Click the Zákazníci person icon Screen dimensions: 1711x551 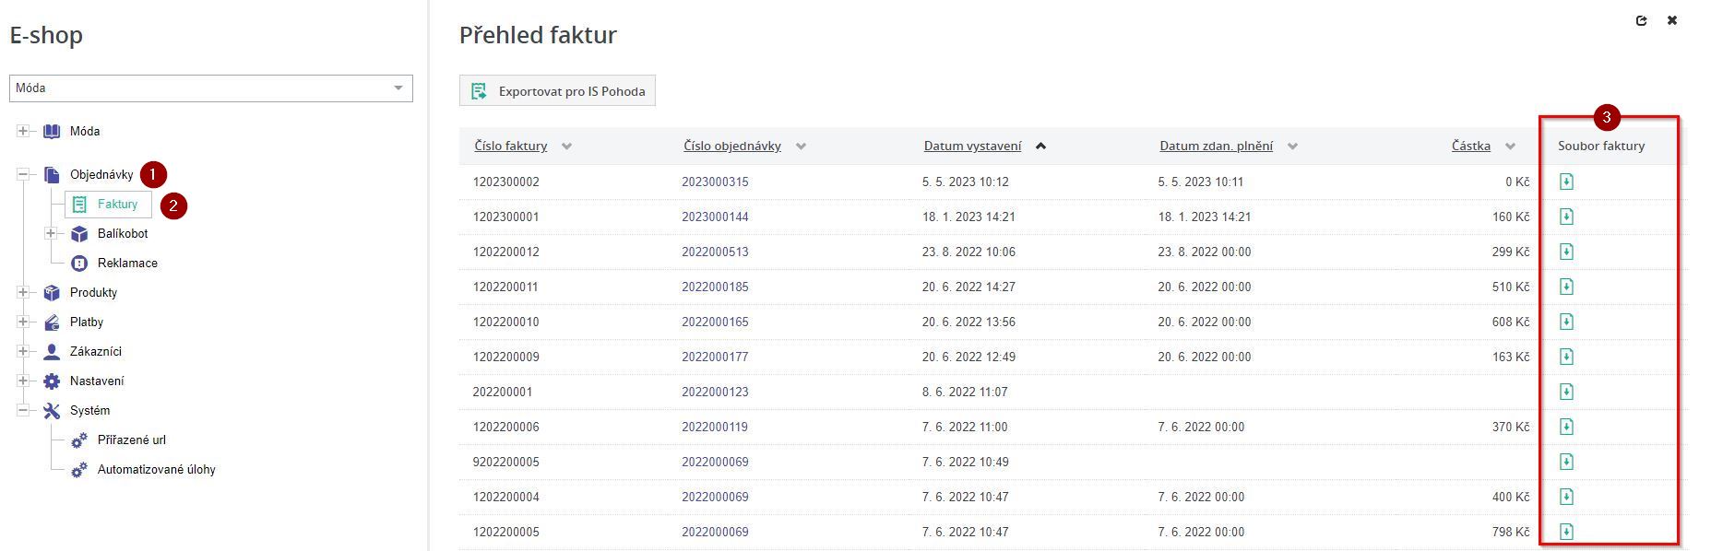[x=52, y=352]
